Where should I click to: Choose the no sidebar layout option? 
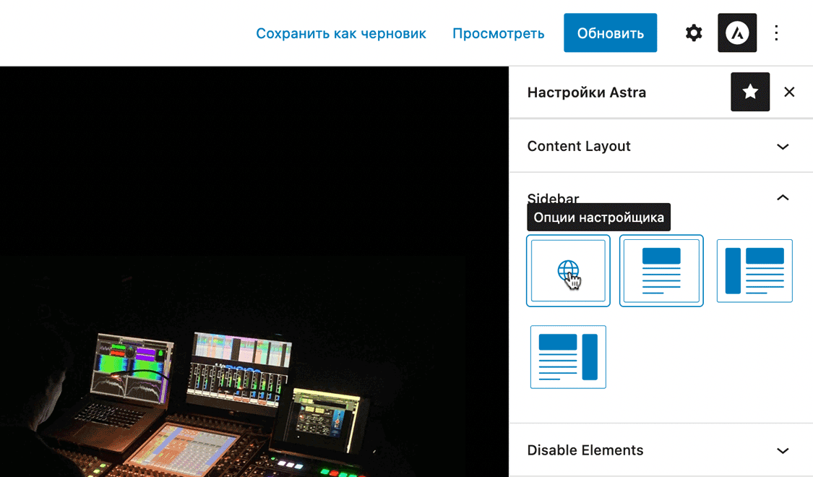[661, 270]
